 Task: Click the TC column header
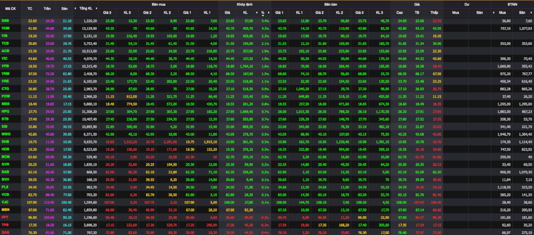tap(30, 8)
